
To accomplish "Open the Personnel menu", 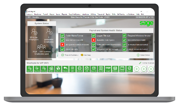I will [x=101, y=14].
